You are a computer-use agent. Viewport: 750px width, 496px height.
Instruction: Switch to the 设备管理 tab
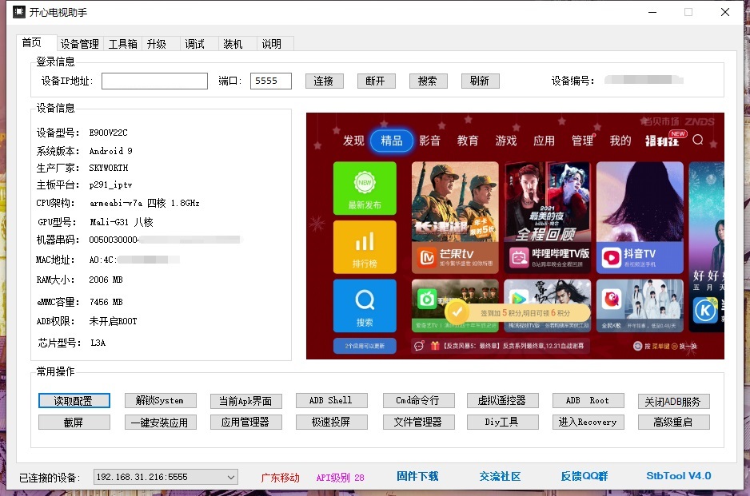point(79,44)
